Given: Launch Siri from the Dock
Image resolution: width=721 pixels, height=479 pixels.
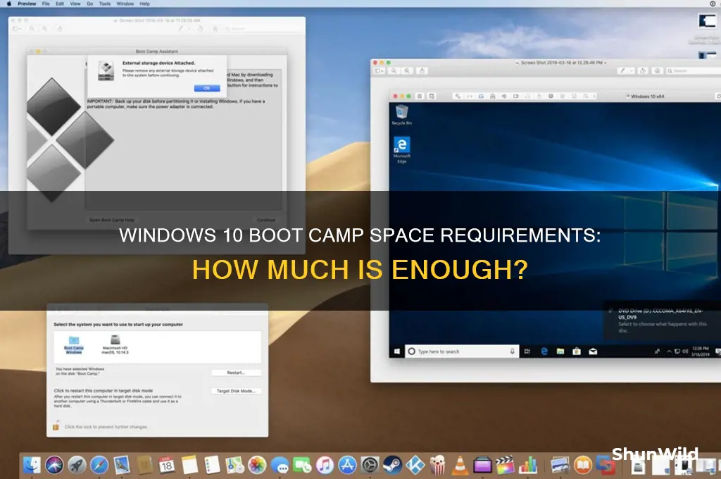Looking at the screenshot, I should [x=54, y=465].
